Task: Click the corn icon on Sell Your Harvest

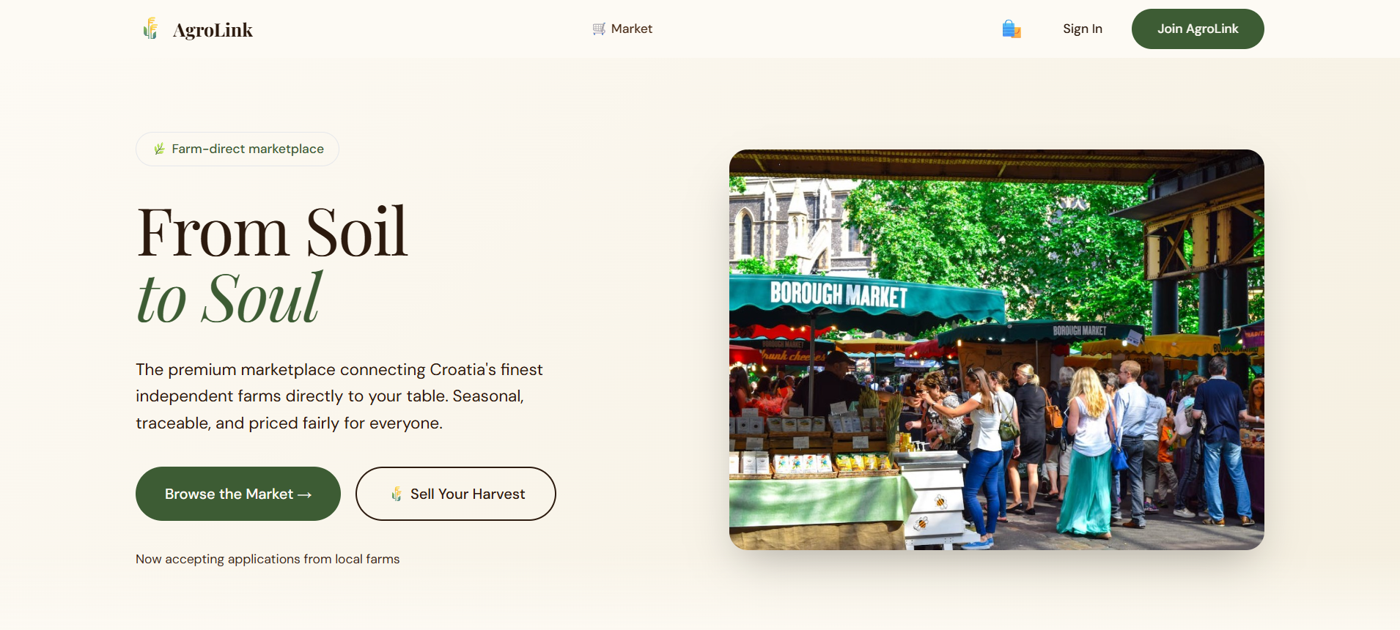Action: point(397,494)
